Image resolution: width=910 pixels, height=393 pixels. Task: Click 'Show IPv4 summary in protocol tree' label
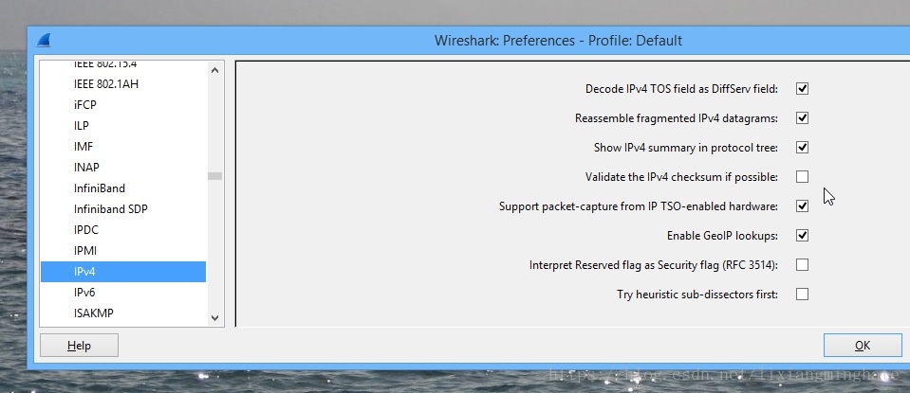pyautogui.click(x=686, y=148)
